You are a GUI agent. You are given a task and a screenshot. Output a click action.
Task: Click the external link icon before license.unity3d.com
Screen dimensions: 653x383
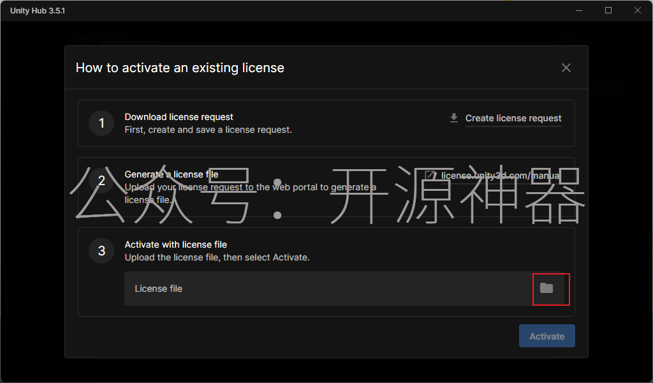coord(430,176)
